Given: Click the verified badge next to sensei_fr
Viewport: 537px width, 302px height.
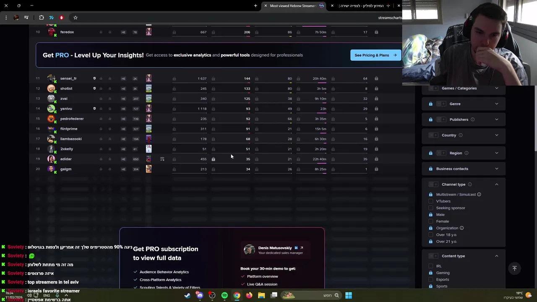Looking at the screenshot, I should [94, 78].
